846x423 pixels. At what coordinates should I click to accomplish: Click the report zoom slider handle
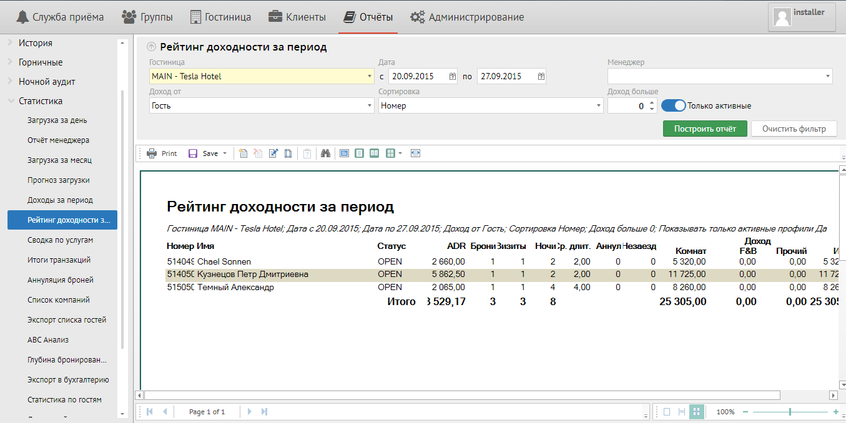[x=790, y=412]
